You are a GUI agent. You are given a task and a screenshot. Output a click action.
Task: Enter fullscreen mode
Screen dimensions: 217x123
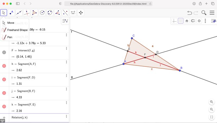click(x=212, y=117)
